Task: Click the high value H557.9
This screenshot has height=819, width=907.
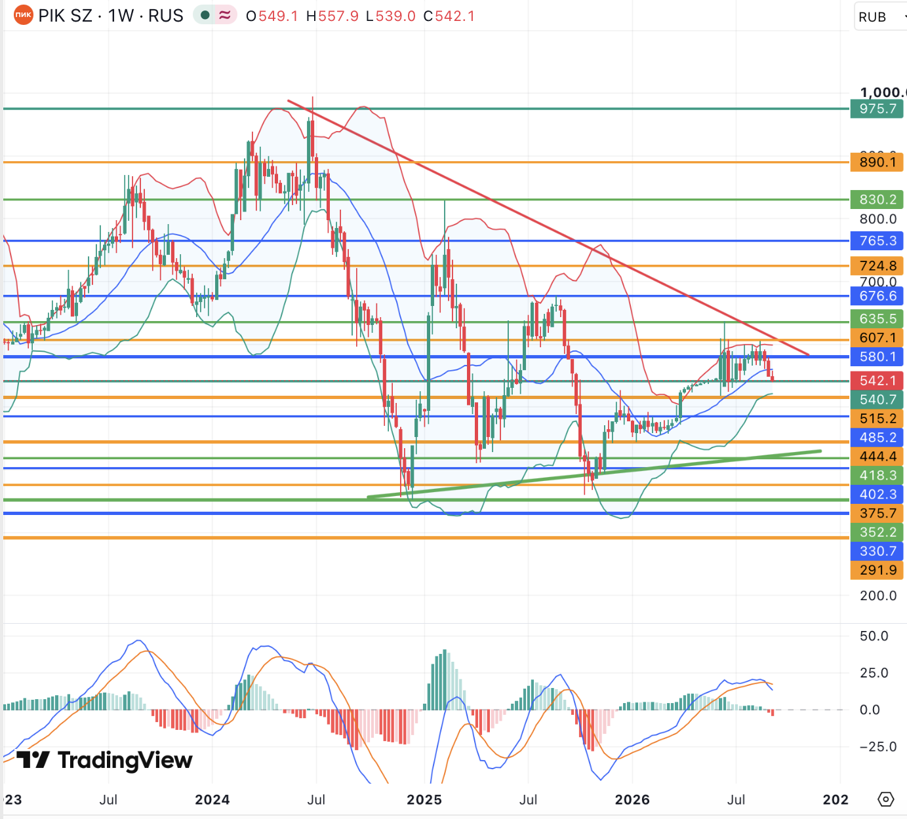Action: [333, 16]
